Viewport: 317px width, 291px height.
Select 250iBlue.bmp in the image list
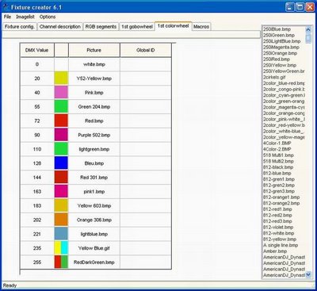pyautogui.click(x=277, y=29)
